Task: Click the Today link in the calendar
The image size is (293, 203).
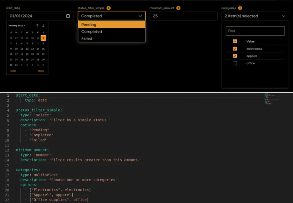Action: pos(41,71)
